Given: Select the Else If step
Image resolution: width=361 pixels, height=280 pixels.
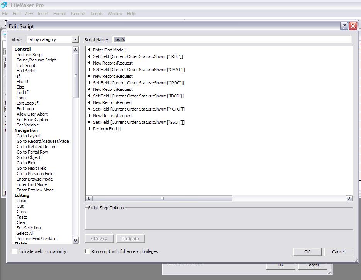Looking at the screenshot, I should coord(22,82).
